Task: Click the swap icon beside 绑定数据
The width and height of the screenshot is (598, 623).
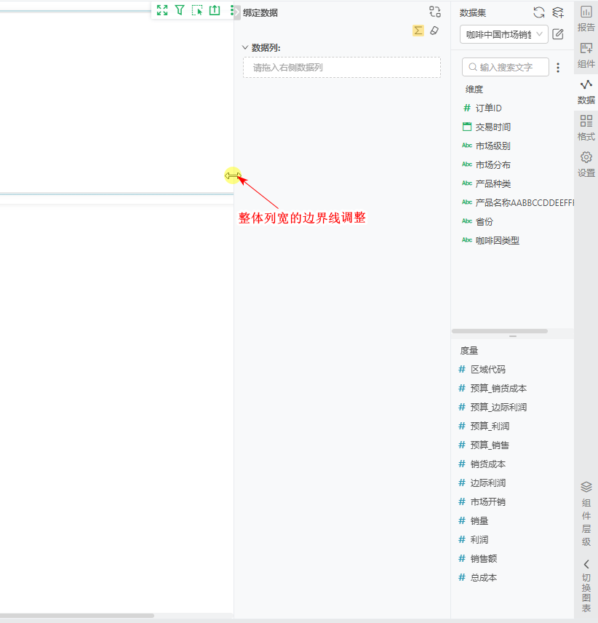Action: tap(435, 12)
